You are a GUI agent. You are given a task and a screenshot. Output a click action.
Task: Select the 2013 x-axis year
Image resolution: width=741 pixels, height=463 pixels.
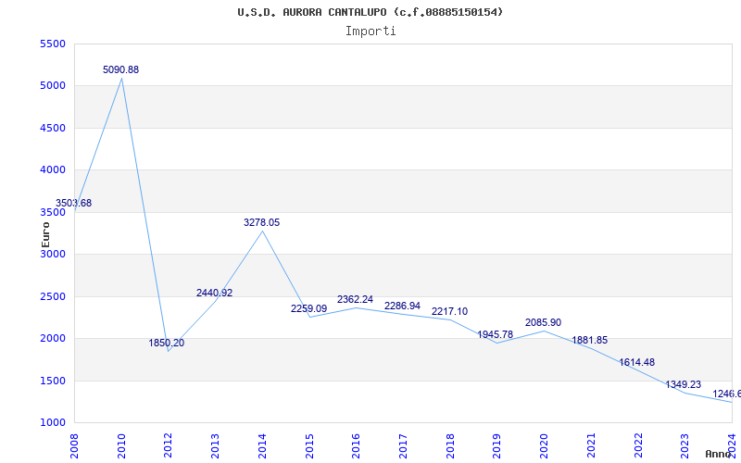[216, 445]
